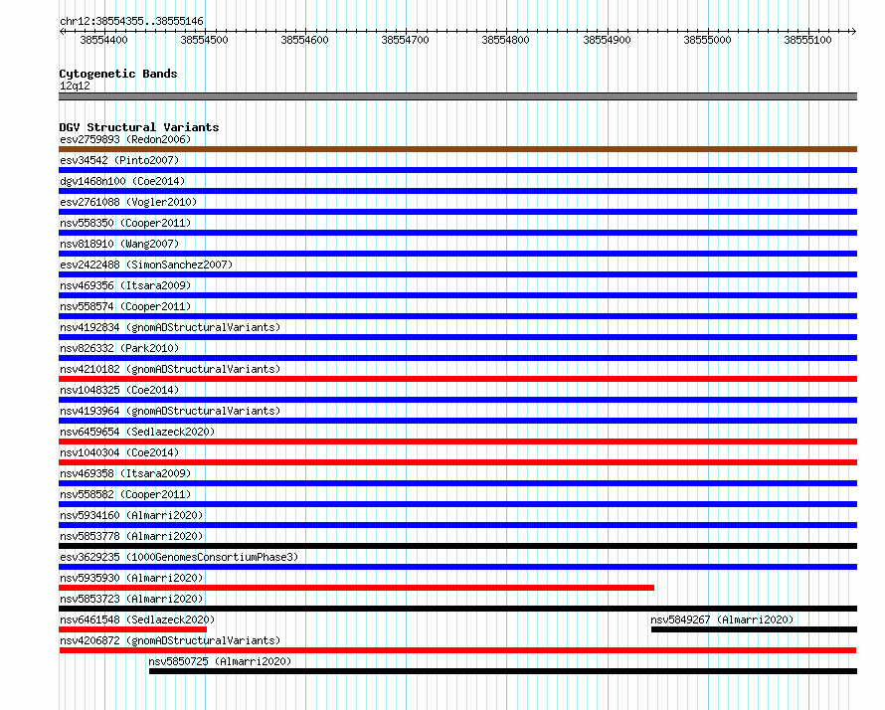Click the ruler's left arrow end
This screenshot has width=885, height=710.
62,31
